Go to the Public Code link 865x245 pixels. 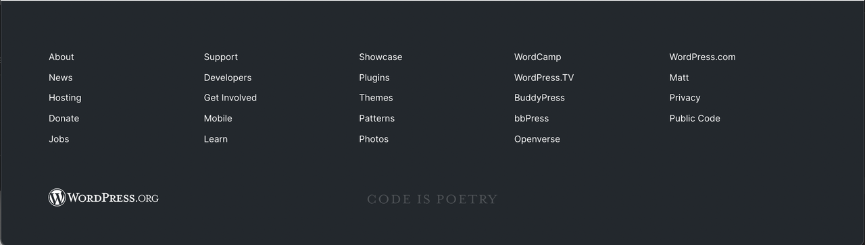[x=695, y=119]
